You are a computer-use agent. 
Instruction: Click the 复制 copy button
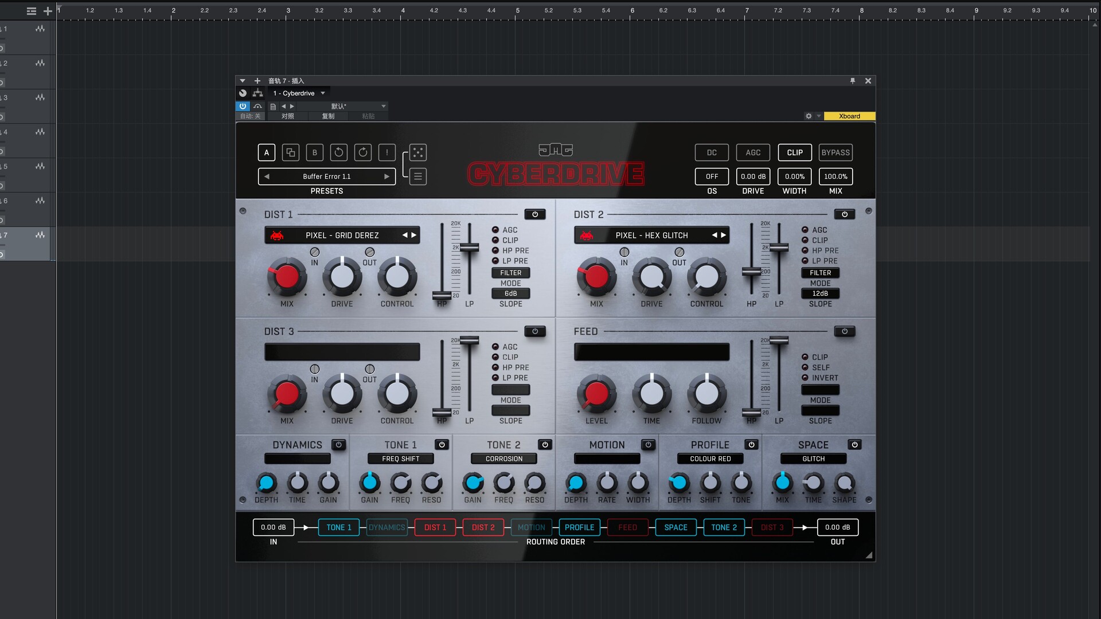pyautogui.click(x=328, y=116)
